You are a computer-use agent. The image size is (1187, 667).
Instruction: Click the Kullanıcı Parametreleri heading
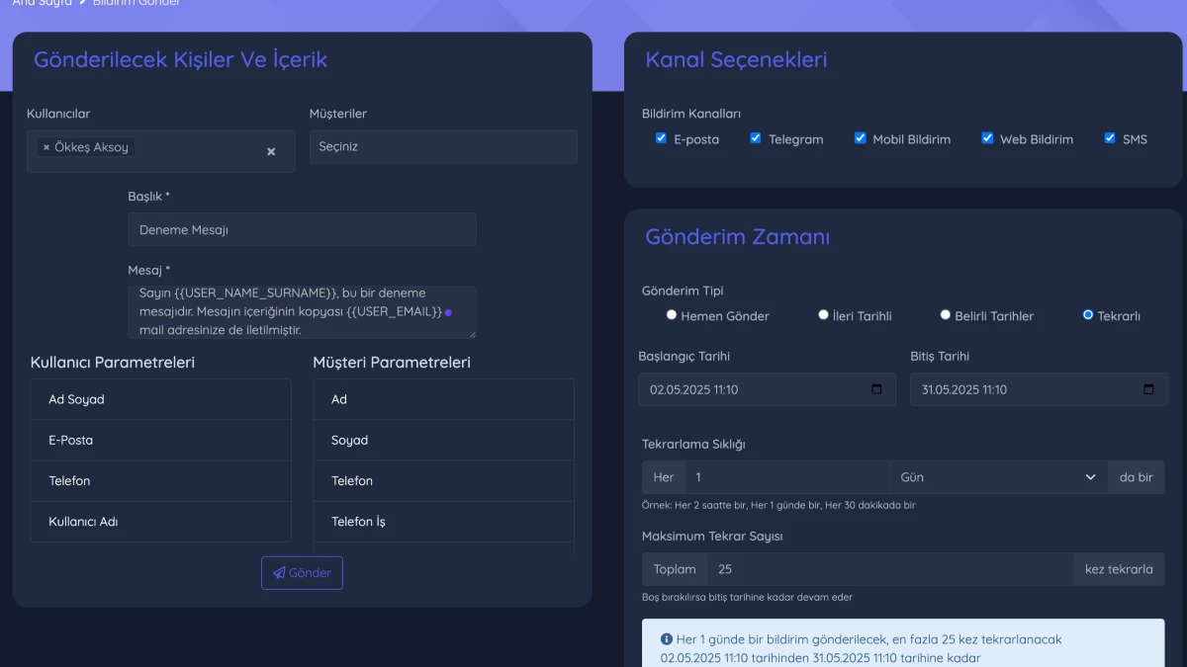point(113,363)
